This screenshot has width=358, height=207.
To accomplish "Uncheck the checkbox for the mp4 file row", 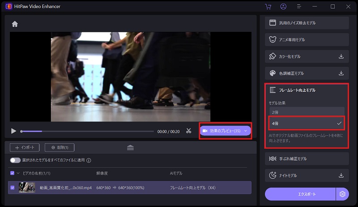I will tap(12, 187).
